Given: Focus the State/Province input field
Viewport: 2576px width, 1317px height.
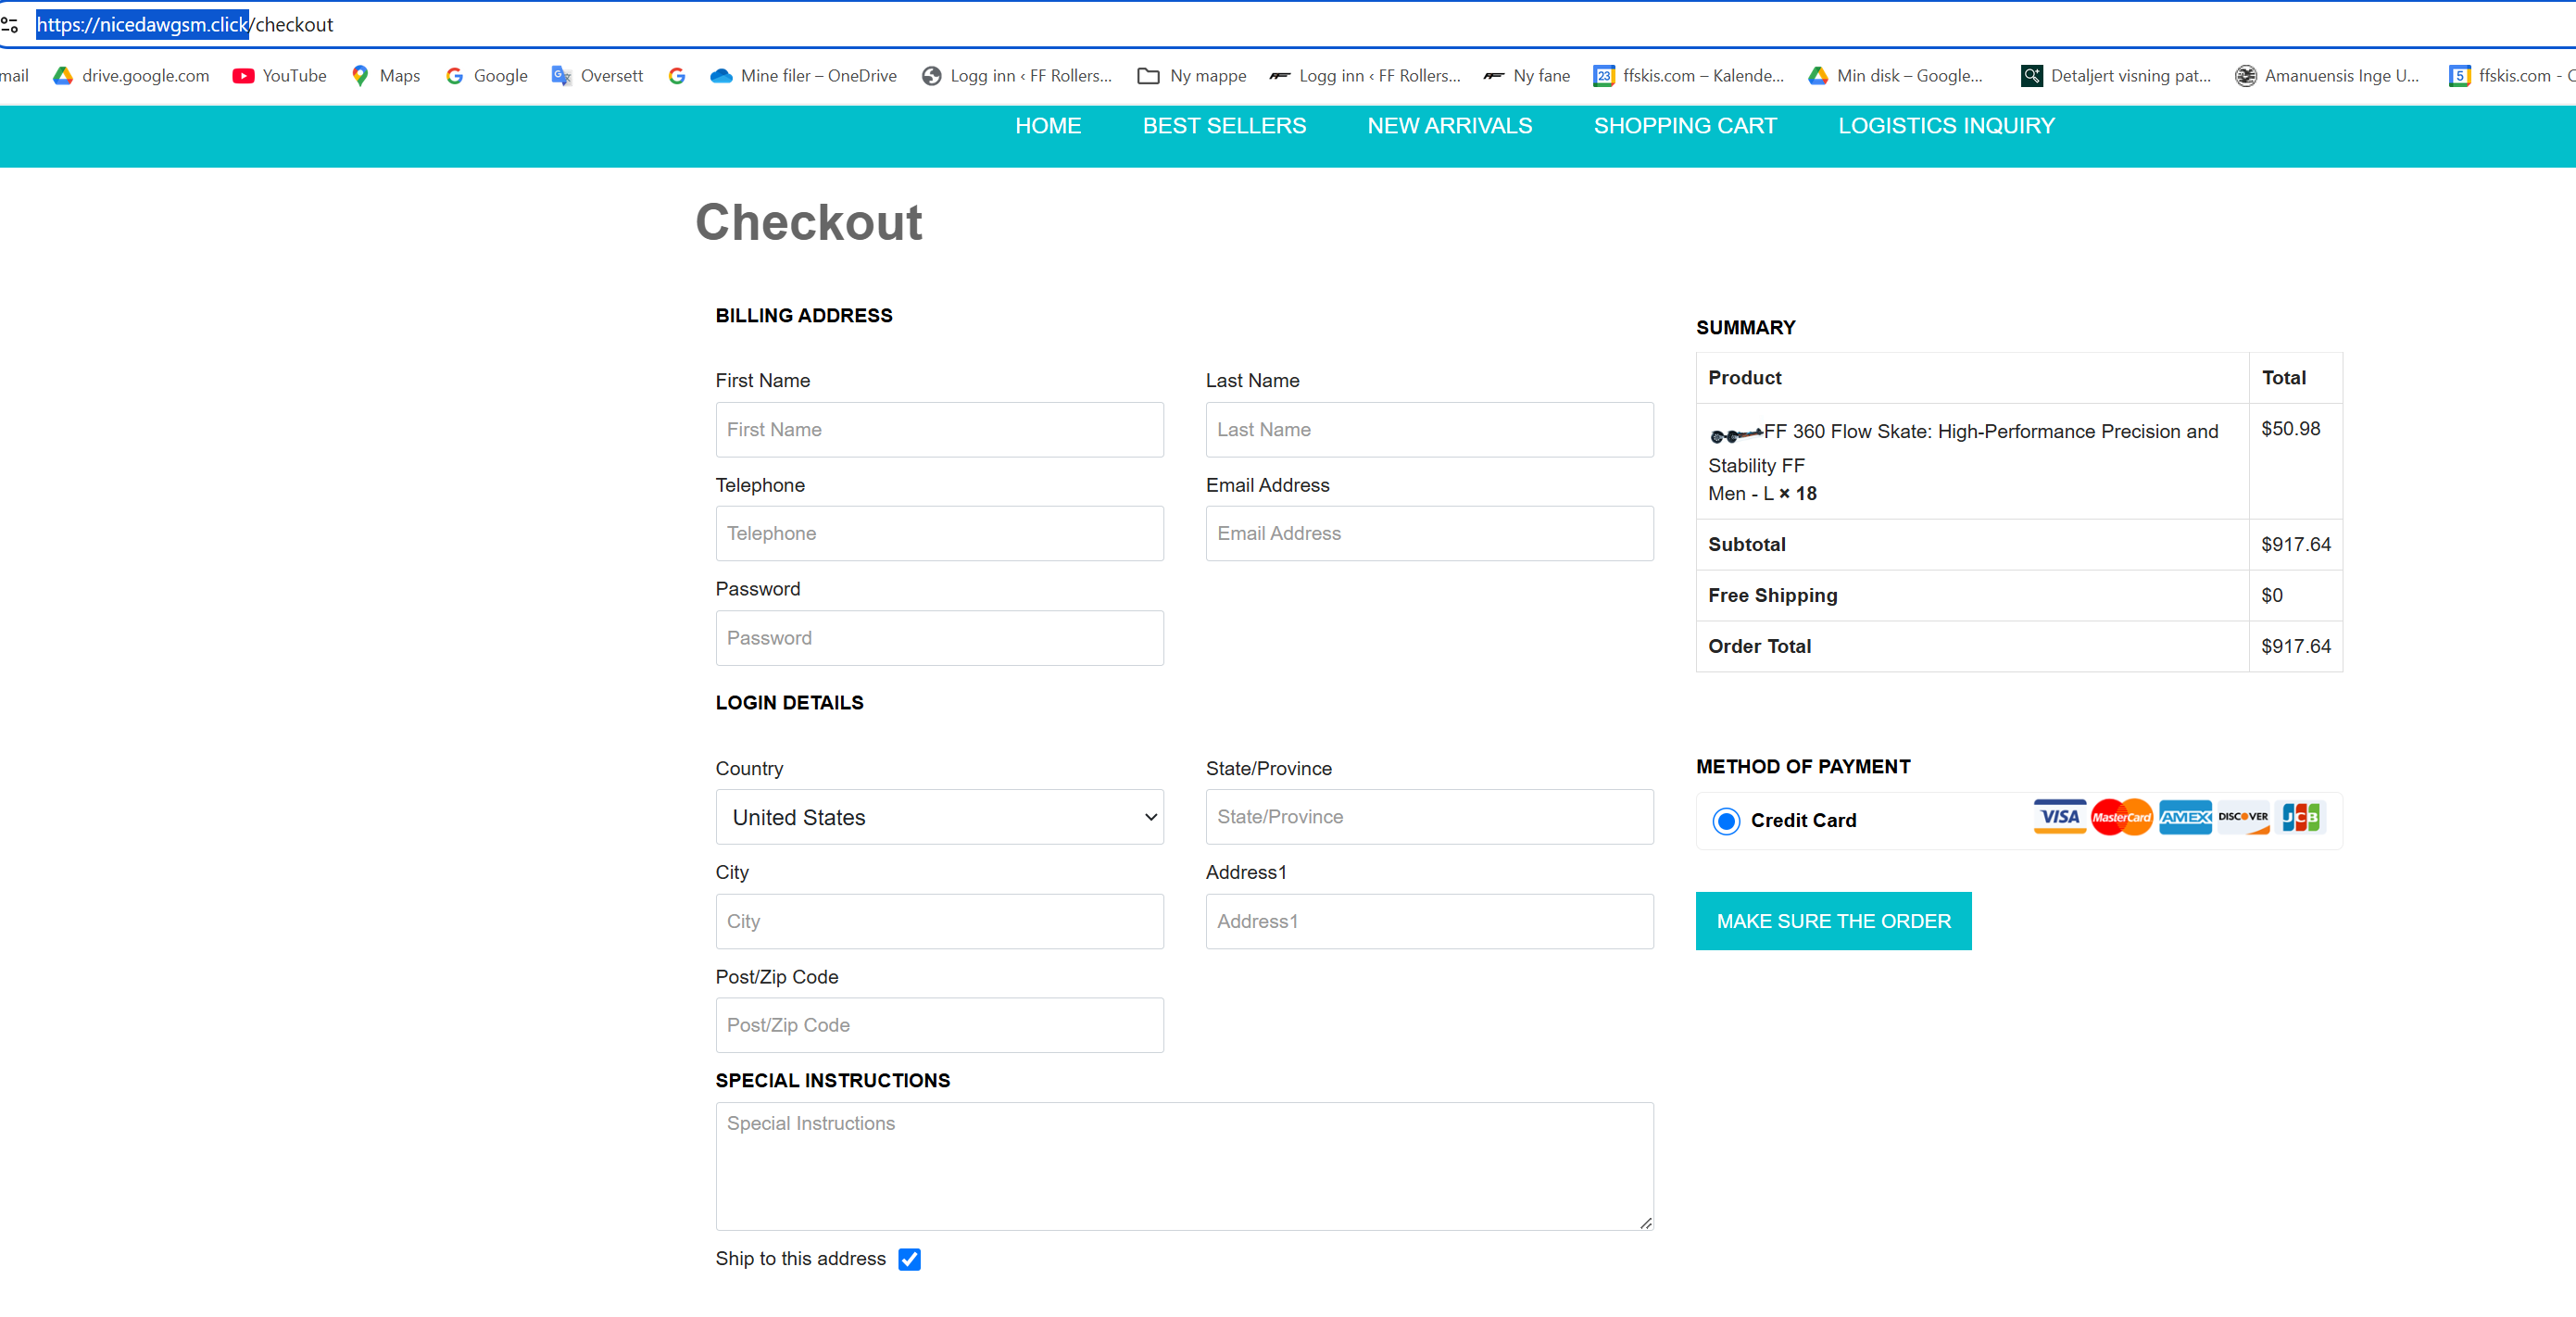Looking at the screenshot, I should pos(1429,817).
